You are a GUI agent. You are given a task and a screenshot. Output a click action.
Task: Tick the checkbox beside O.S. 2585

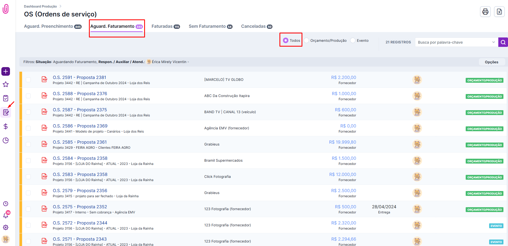[28, 144]
